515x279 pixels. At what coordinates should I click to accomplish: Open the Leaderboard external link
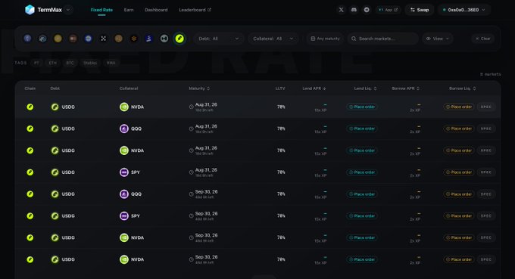click(195, 10)
